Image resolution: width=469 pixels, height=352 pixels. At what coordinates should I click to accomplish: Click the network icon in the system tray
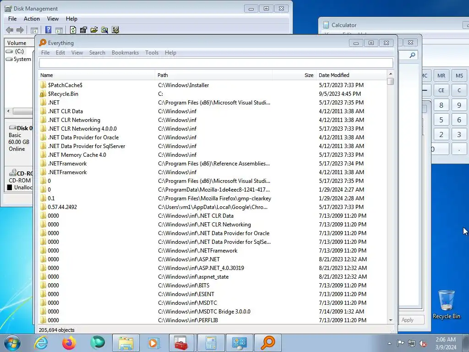412,343
